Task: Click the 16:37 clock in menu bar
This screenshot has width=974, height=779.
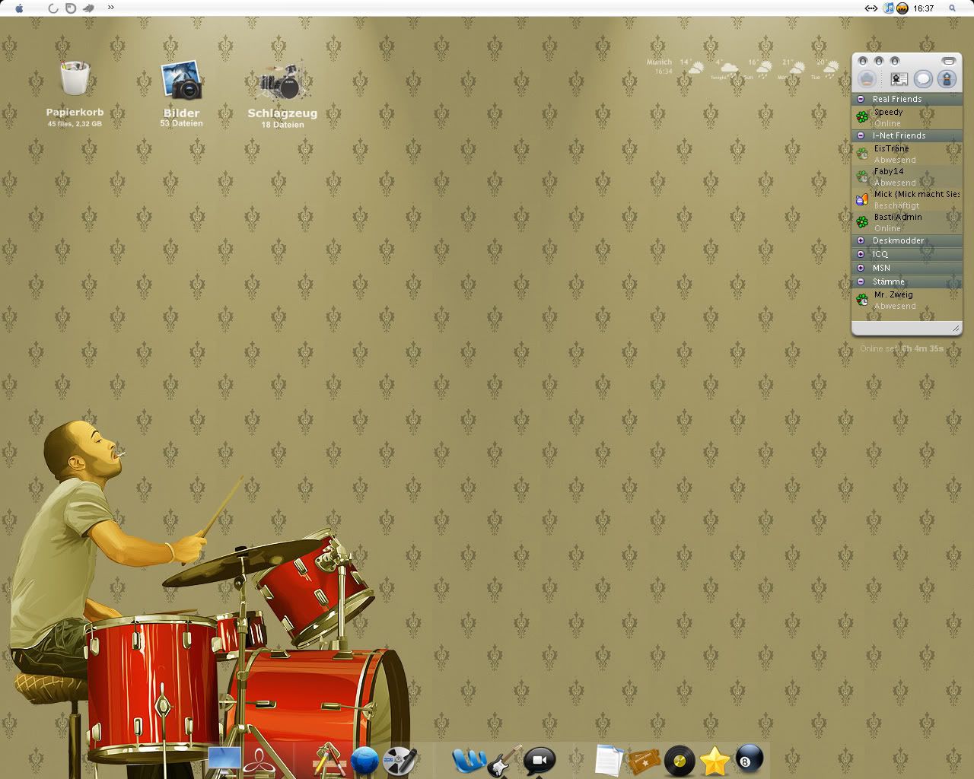Action: (923, 8)
